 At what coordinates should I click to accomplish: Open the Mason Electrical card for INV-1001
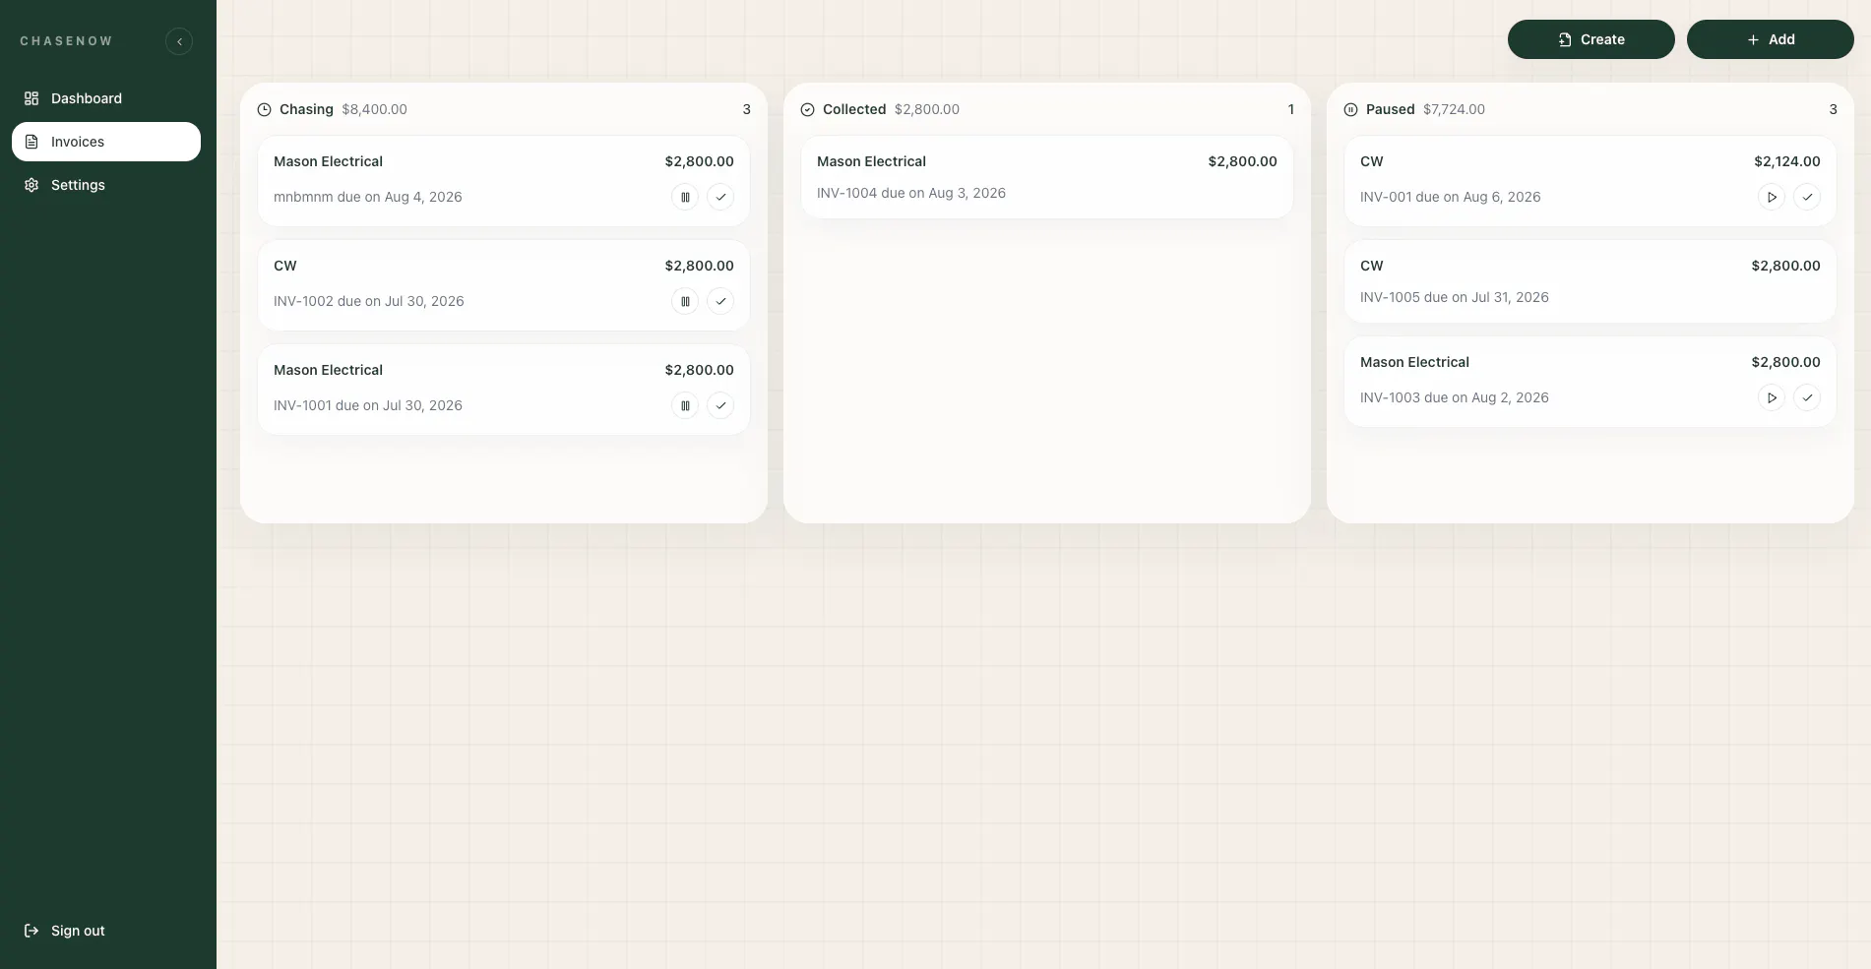504,390
